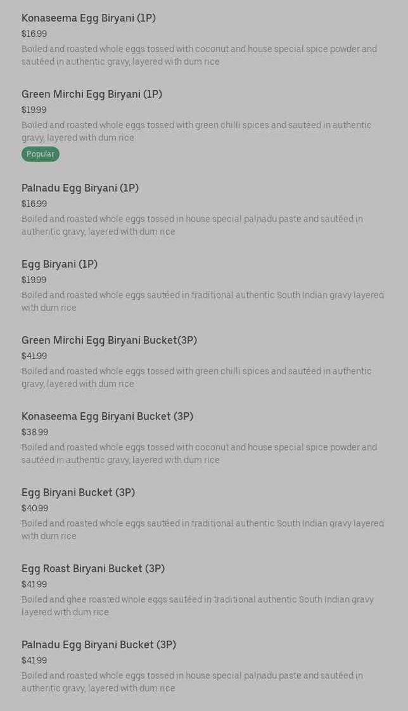Choose the Egg Biryani (1P) item
The height and width of the screenshot is (711, 408).
(x=60, y=264)
